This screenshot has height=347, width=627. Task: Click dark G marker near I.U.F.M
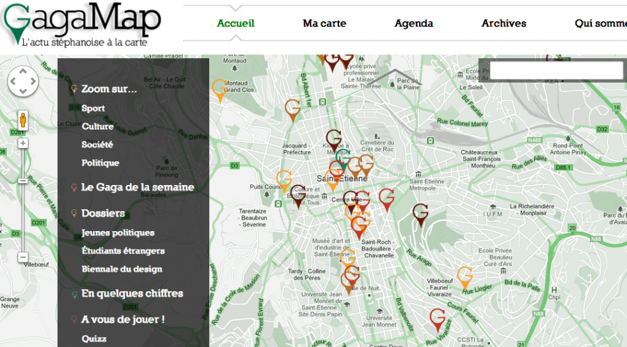(421, 215)
